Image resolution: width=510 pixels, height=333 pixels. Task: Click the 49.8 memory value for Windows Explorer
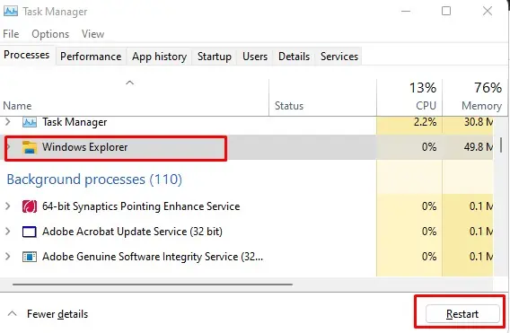click(479, 147)
